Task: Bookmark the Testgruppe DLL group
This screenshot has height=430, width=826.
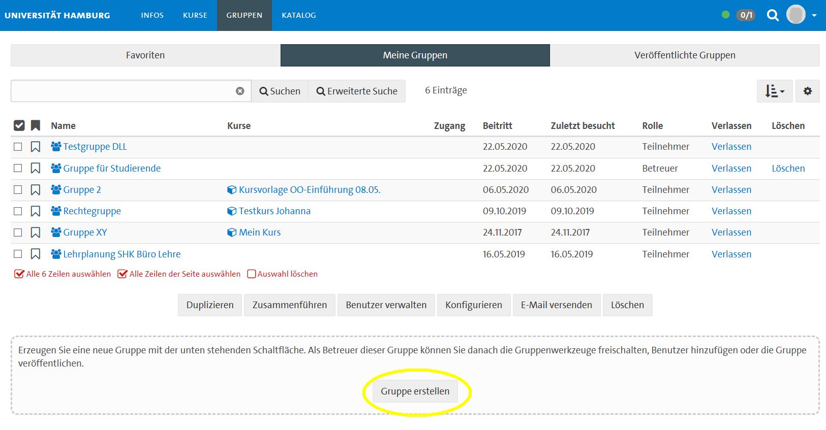Action: [36, 147]
